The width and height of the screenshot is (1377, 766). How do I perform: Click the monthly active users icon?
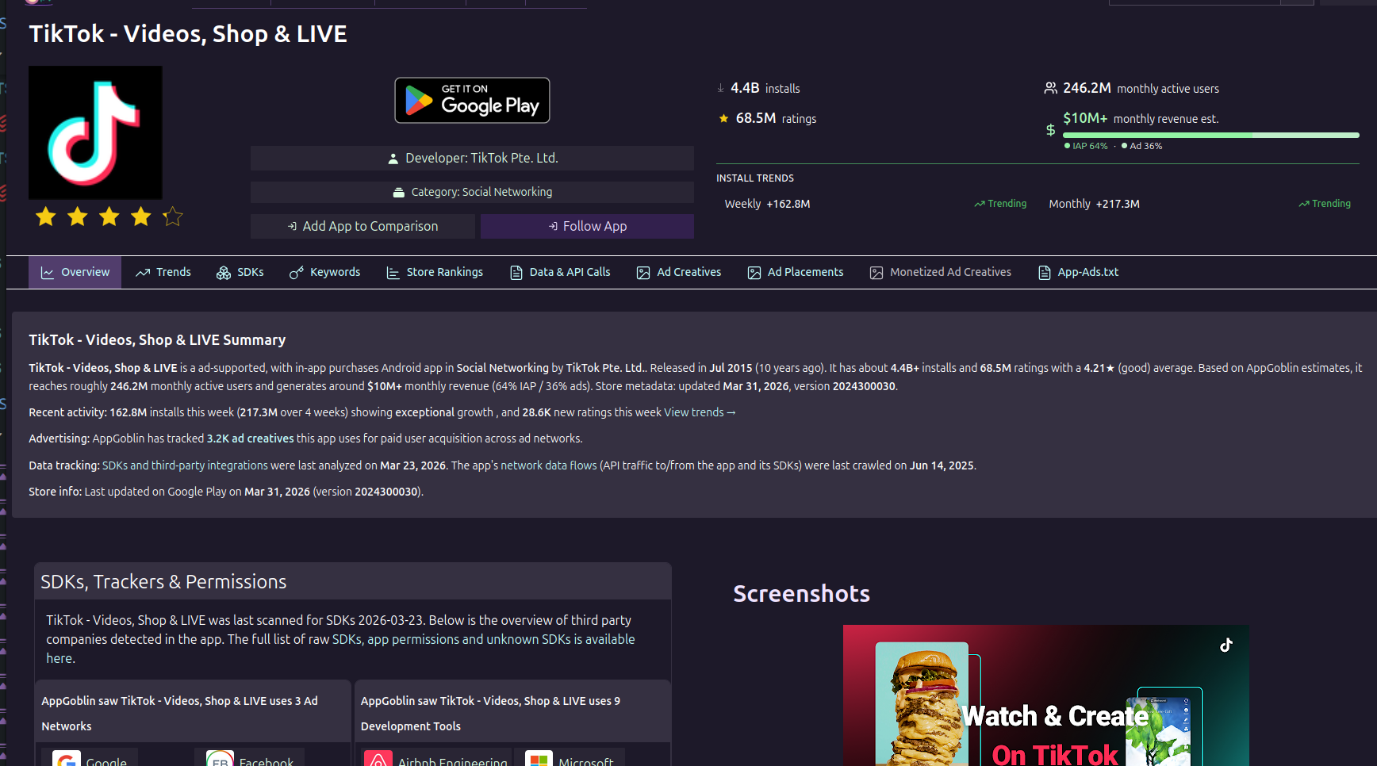click(x=1050, y=88)
